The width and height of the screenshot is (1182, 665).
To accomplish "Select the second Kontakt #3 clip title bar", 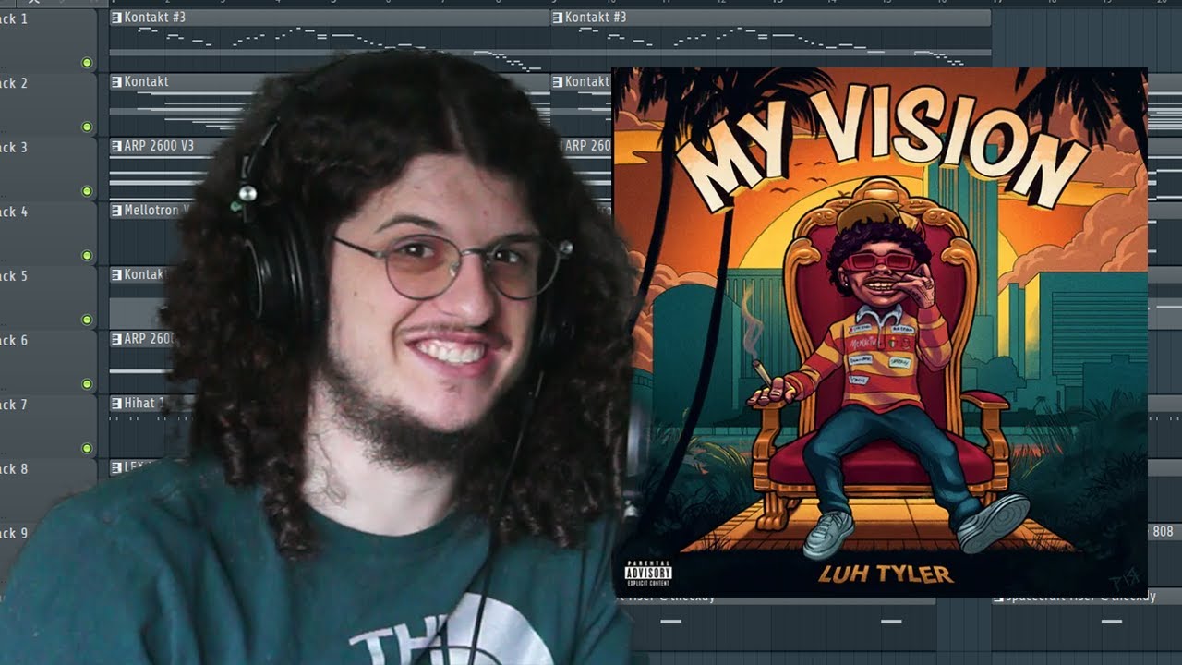I will 771,18.
